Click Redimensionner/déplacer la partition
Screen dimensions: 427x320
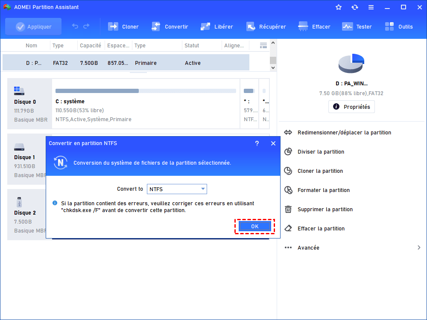344,133
